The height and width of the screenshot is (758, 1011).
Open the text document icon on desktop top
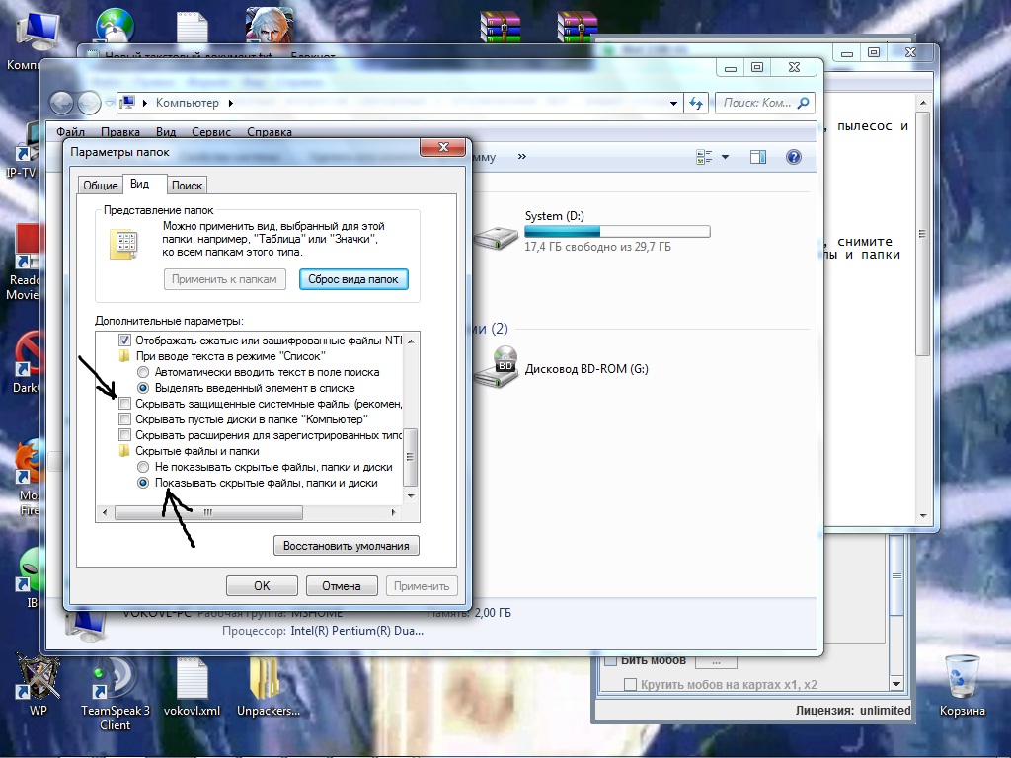click(x=193, y=27)
